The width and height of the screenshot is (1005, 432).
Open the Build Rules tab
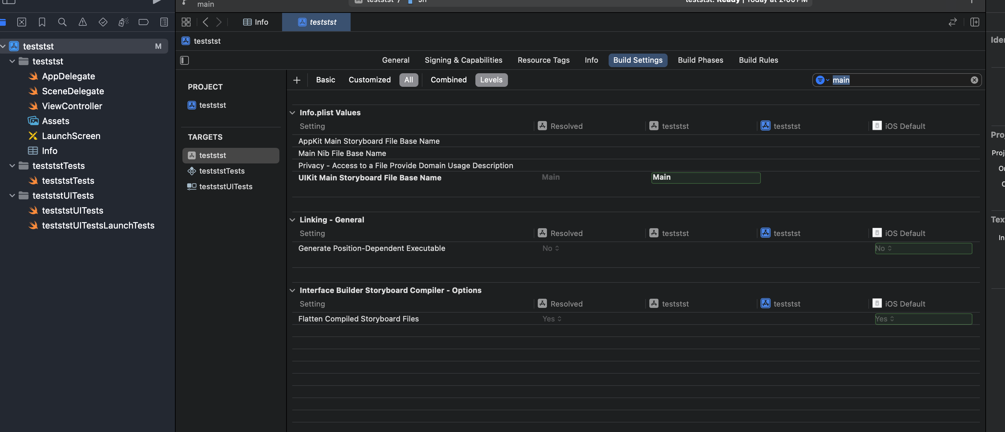click(x=758, y=60)
